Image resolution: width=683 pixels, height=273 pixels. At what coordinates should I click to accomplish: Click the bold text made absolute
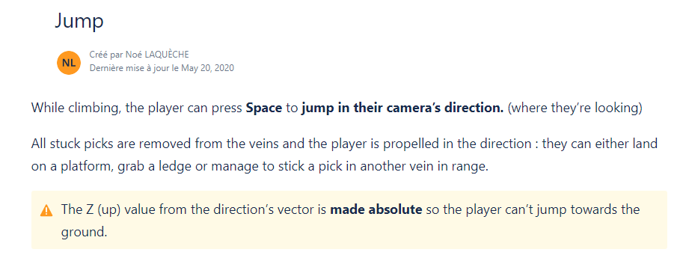pyautogui.click(x=376, y=210)
